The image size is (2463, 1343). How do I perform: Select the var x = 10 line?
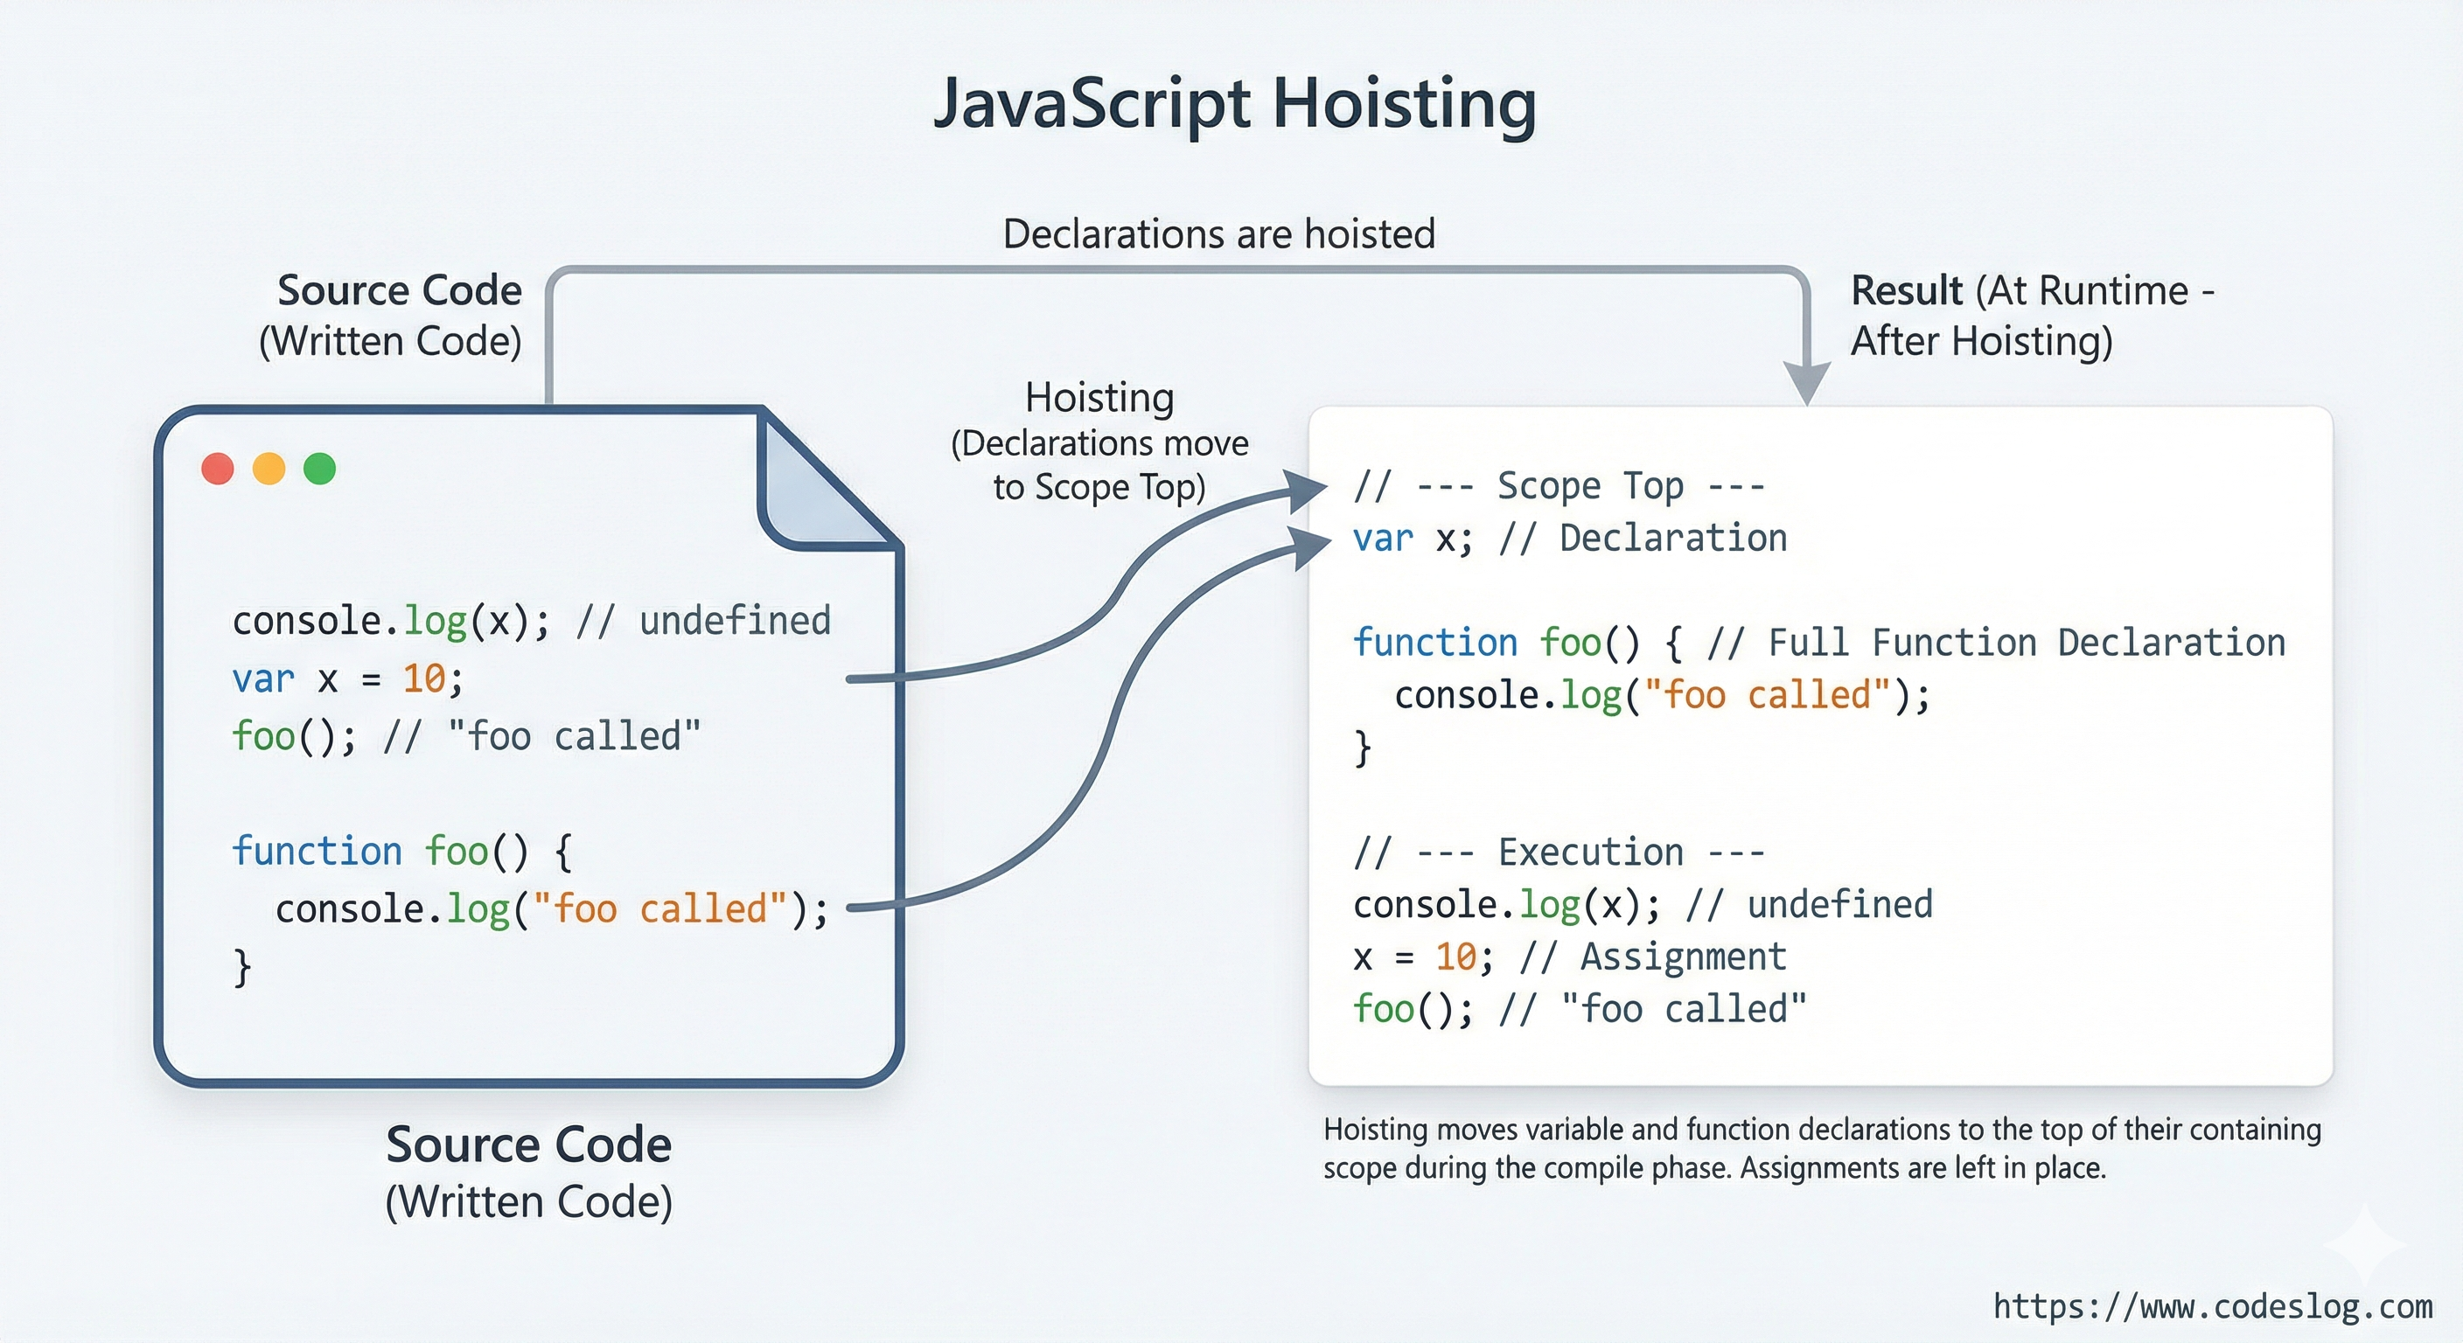(x=345, y=678)
